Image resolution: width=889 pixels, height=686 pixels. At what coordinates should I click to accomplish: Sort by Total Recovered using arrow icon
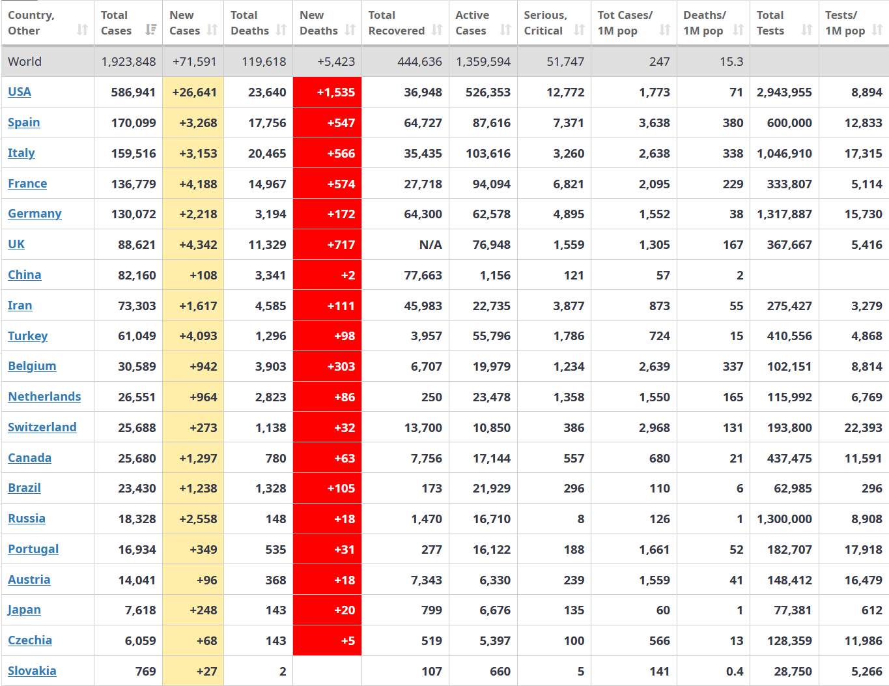pyautogui.click(x=437, y=30)
